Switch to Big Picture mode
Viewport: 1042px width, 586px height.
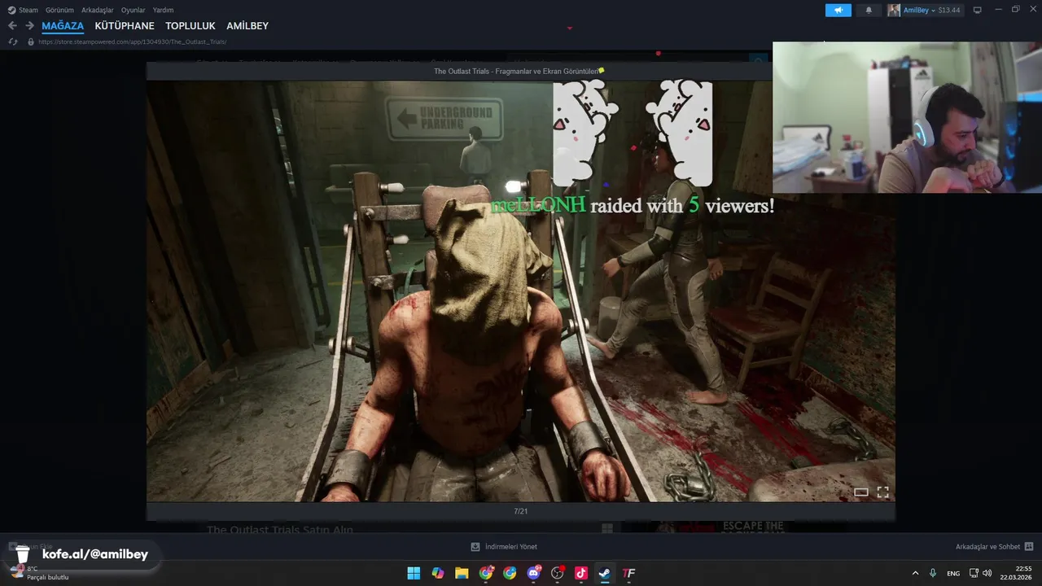(x=978, y=10)
